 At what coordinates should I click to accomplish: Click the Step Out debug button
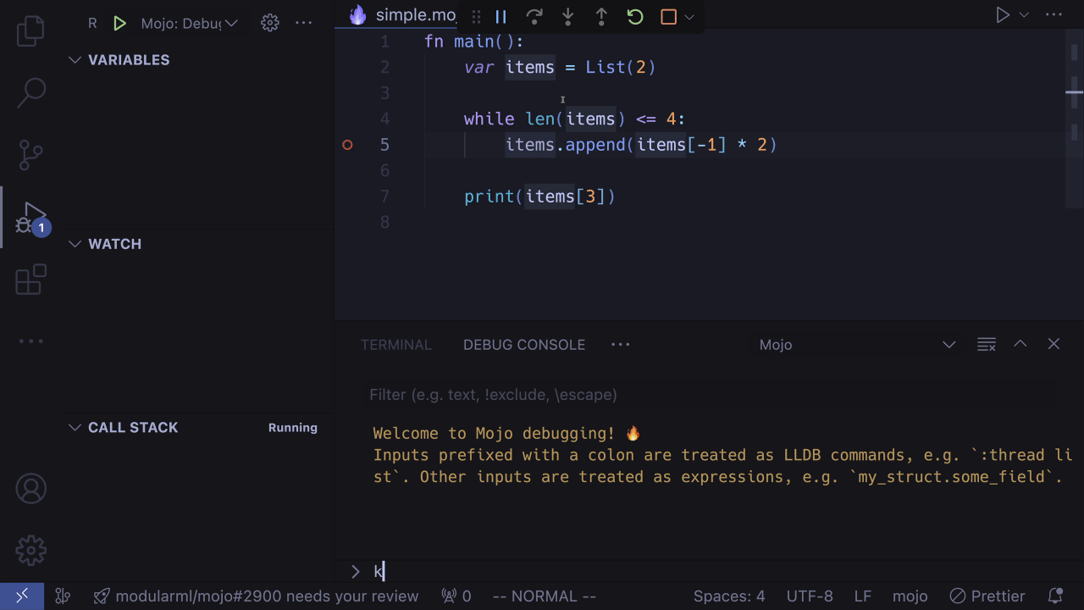pyautogui.click(x=601, y=16)
